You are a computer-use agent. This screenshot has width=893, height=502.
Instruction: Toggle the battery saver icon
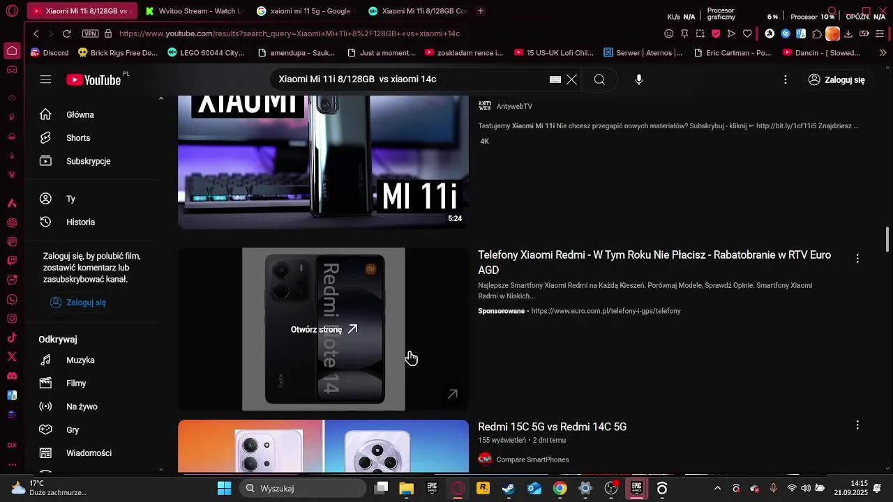pos(864,33)
